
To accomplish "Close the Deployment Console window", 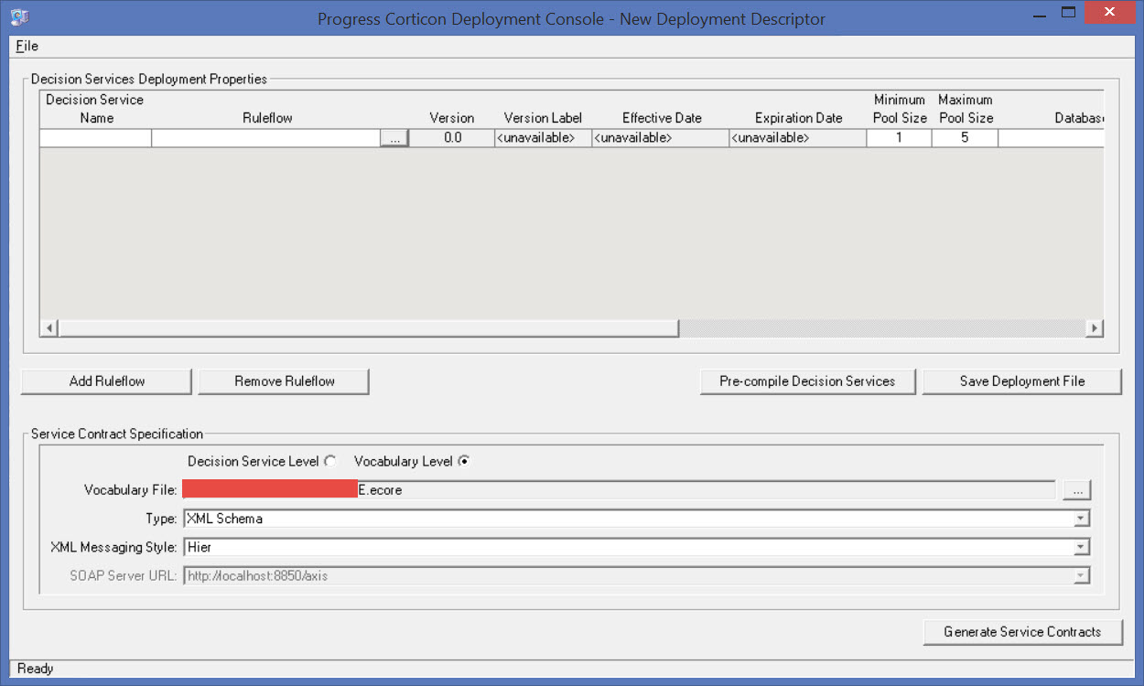I will [1109, 14].
